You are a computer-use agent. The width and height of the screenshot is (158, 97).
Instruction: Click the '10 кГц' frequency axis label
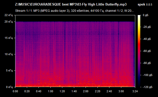[x=9, y=54]
